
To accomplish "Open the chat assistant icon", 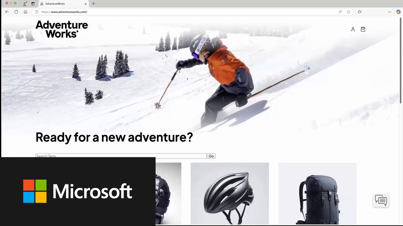I will point(381,201).
